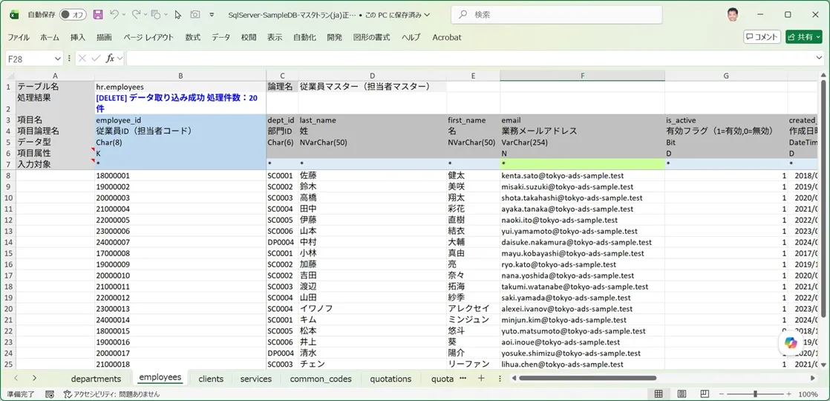The width and height of the screenshot is (830, 401).
Task: Open the redo history dropdown arrow
Action: pyautogui.click(x=145, y=15)
